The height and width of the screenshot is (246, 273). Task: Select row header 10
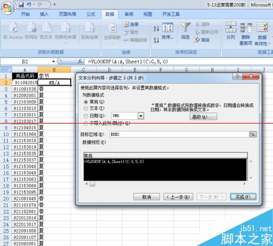pos(6,134)
